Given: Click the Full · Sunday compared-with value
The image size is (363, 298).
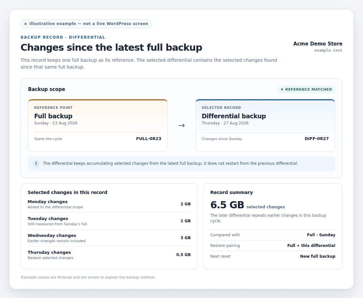Looking at the screenshot, I should [x=321, y=235].
